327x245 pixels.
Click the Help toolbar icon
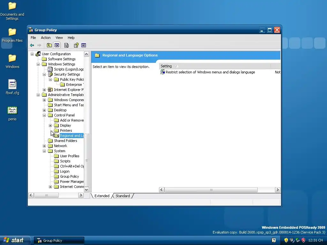[76, 45]
